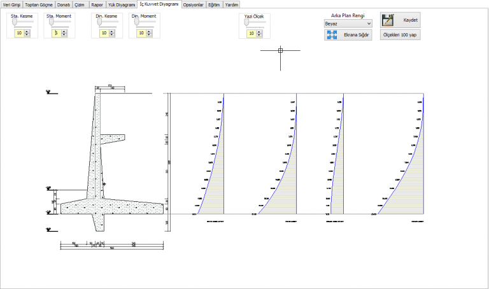Click the Ölçekleri 100 yap button
Image resolution: width=489 pixels, height=289 pixels.
[400, 35]
